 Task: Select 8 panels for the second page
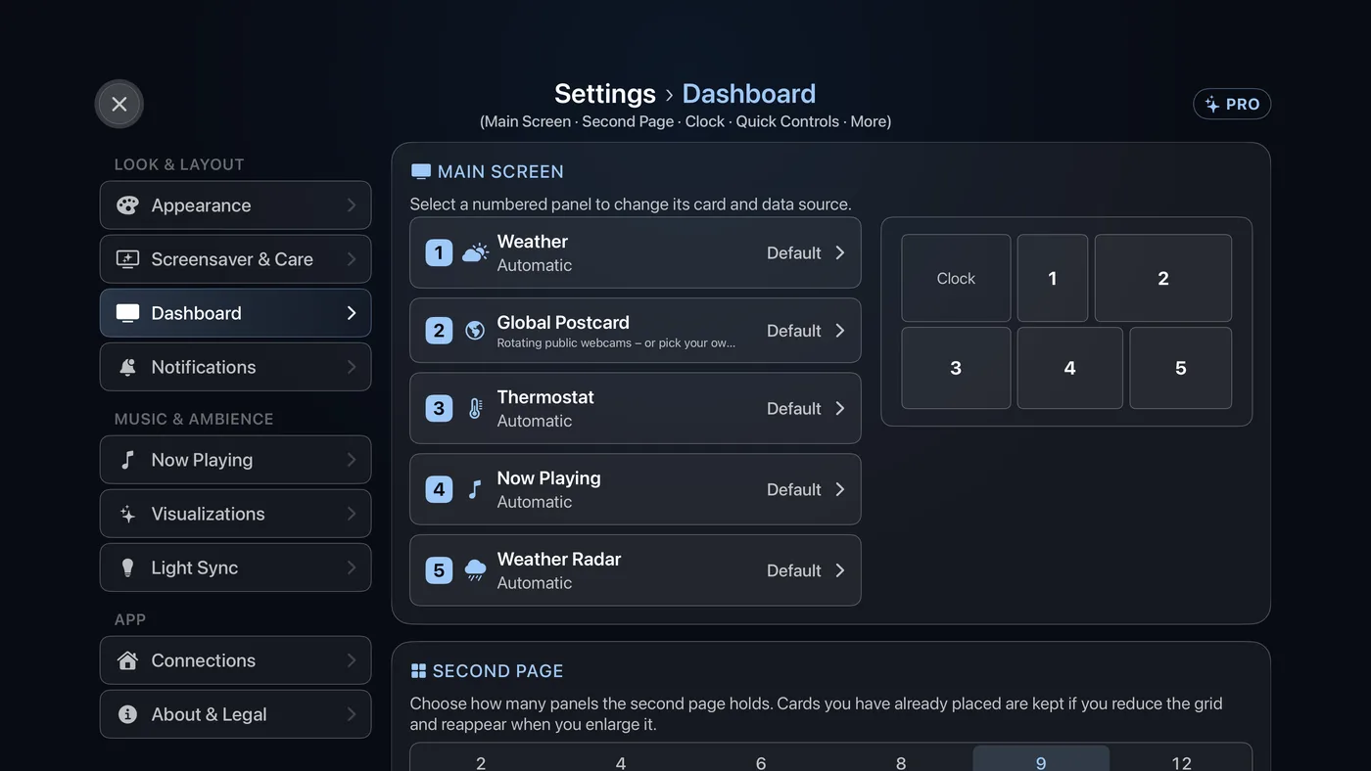tap(901, 762)
